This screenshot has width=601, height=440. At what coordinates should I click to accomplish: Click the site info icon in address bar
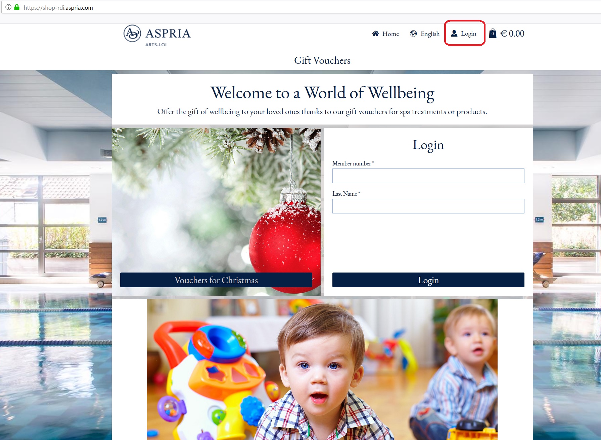[x=8, y=7]
